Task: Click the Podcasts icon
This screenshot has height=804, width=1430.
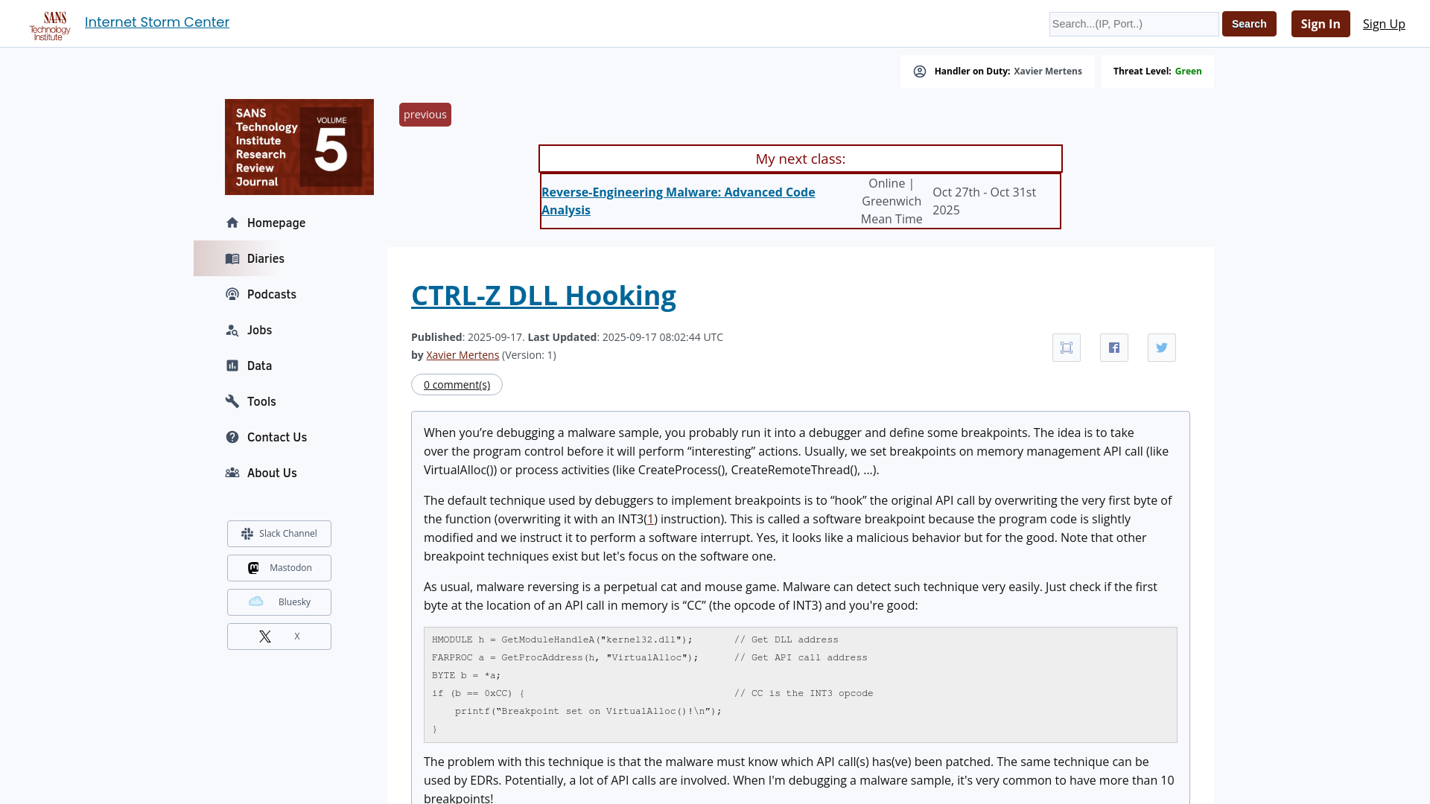Action: pos(232,294)
